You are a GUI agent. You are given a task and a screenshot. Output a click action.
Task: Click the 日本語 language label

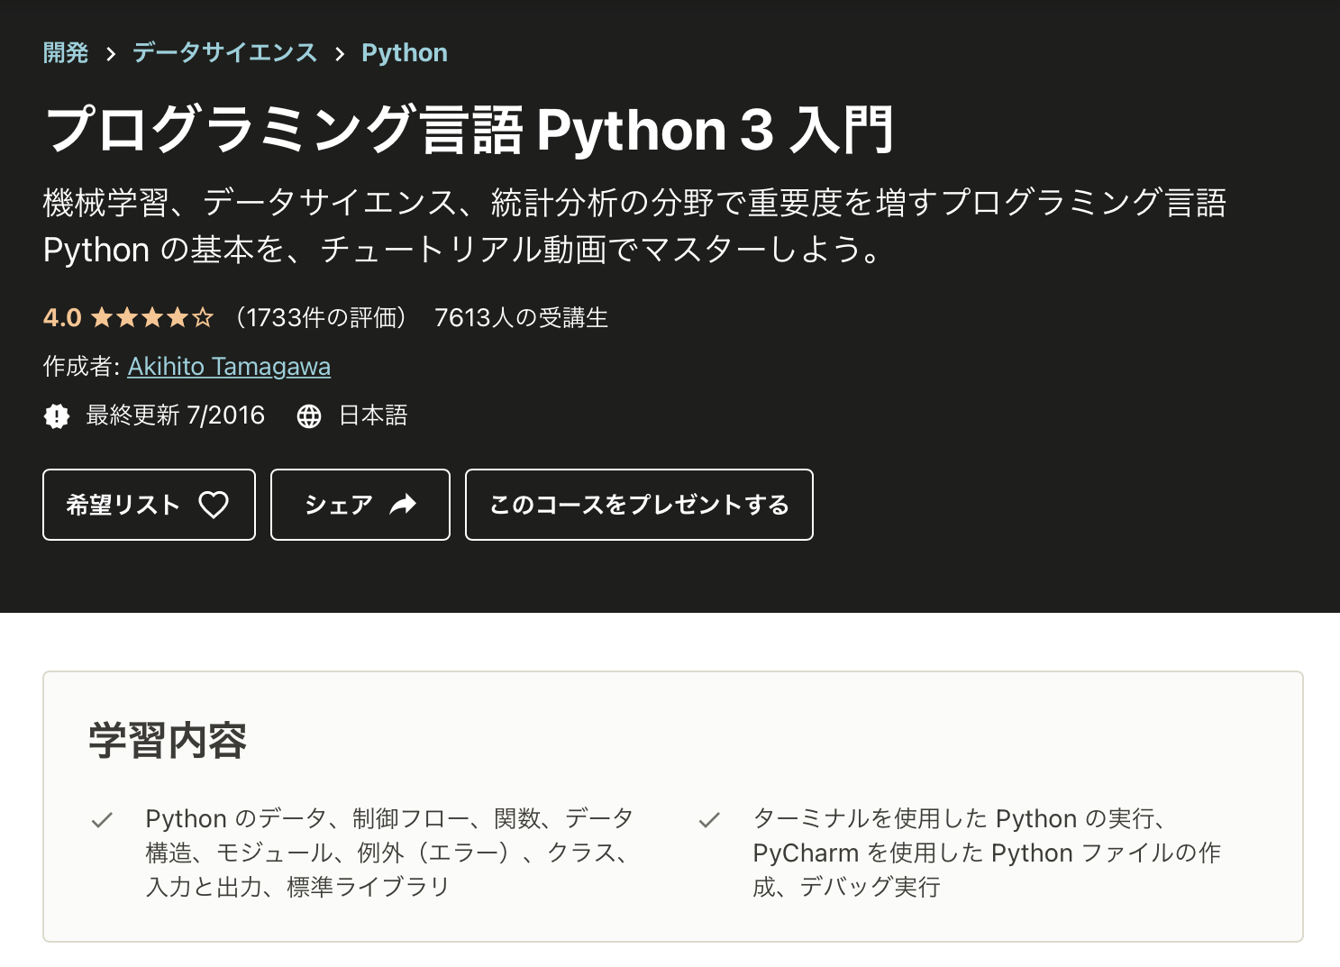tap(373, 415)
